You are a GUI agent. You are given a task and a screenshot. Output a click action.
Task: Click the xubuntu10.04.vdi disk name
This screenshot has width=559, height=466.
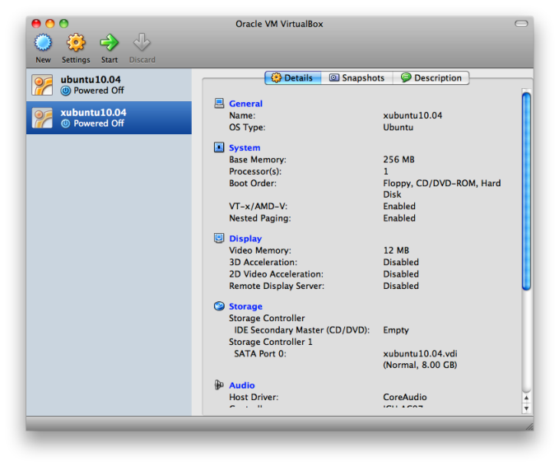pos(420,354)
